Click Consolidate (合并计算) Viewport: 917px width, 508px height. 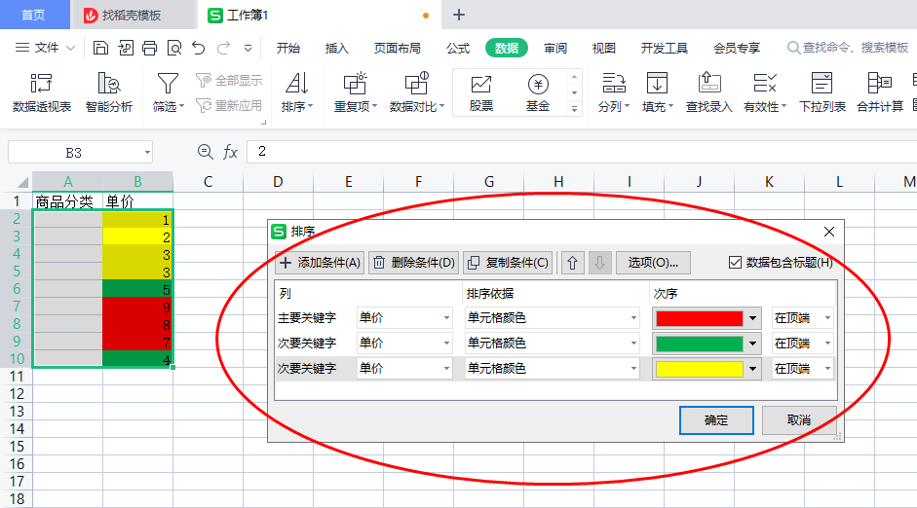[x=880, y=92]
